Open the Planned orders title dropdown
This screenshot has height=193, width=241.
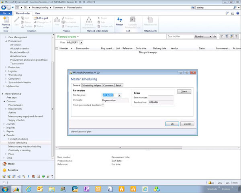pos(78,37)
